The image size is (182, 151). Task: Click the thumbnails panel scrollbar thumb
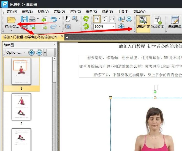[54, 72]
